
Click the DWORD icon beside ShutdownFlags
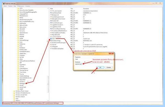(51, 41)
